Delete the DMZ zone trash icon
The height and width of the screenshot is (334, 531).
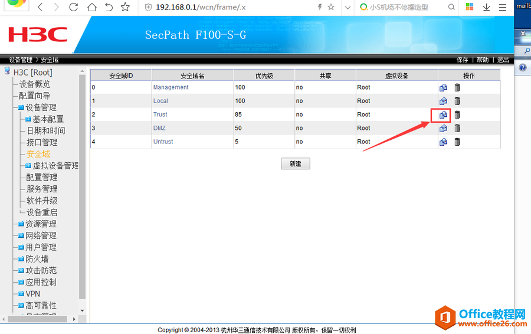point(457,128)
